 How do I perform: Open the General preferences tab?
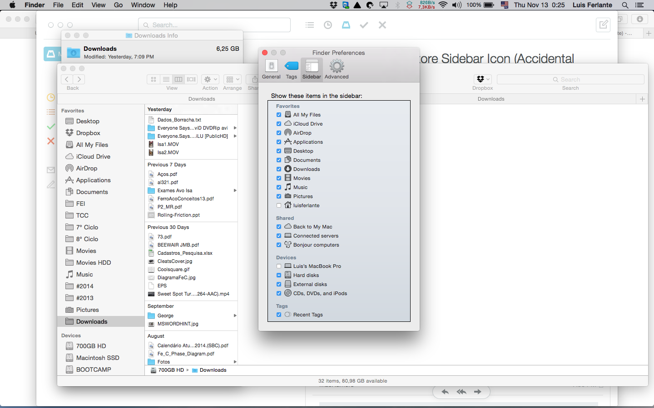[271, 69]
